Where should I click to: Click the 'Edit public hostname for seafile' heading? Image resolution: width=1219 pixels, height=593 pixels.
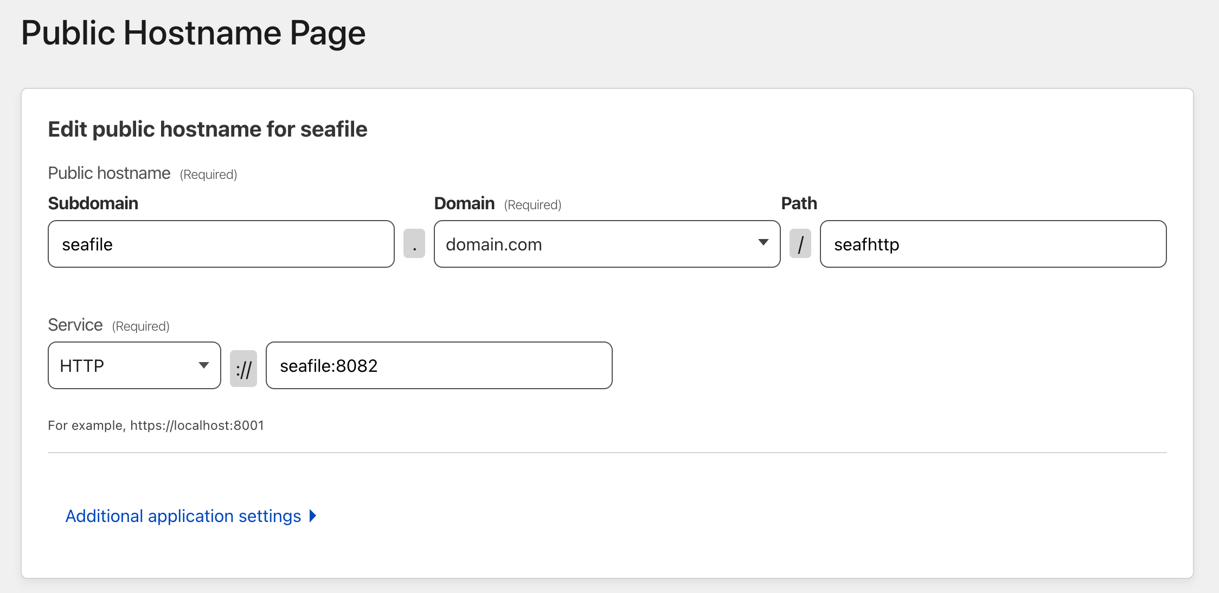(x=208, y=129)
